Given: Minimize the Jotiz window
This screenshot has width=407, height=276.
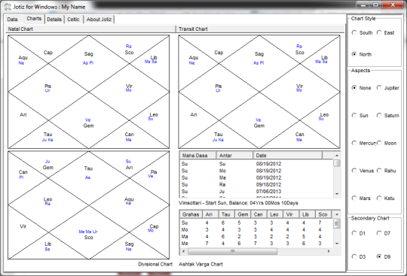Looking at the screenshot, I should 363,5.
